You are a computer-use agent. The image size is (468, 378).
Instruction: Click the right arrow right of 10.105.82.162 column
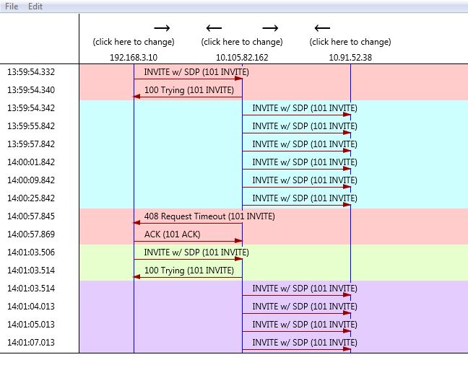click(x=270, y=28)
